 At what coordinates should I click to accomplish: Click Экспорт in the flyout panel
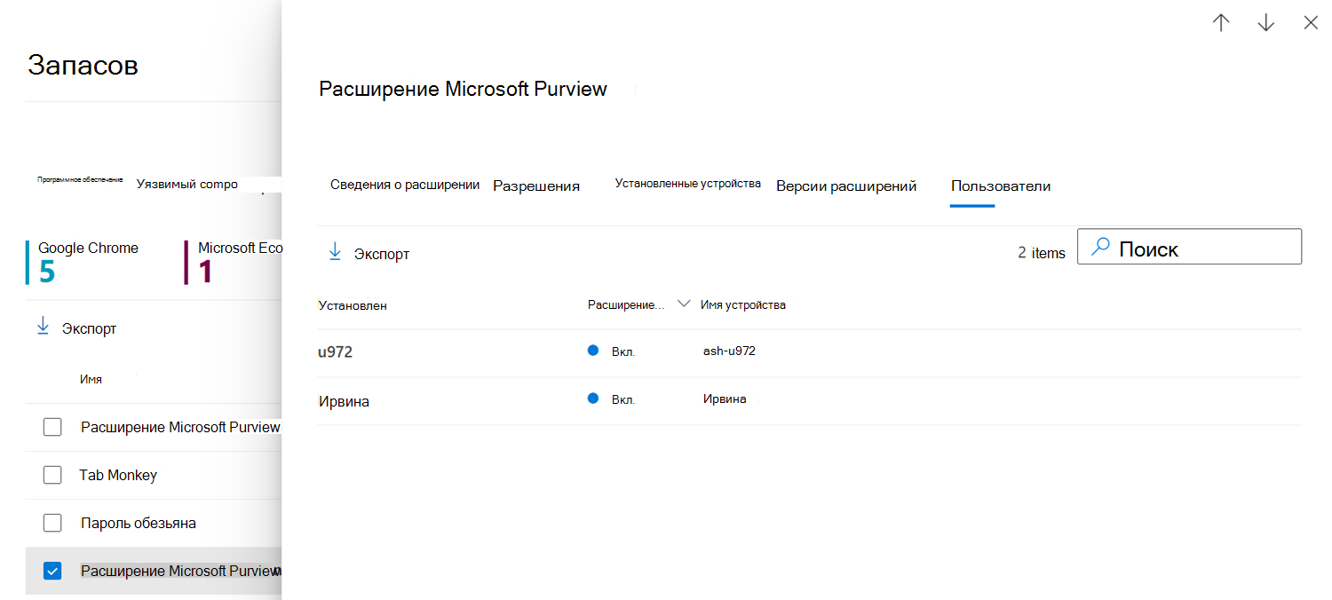point(382,254)
